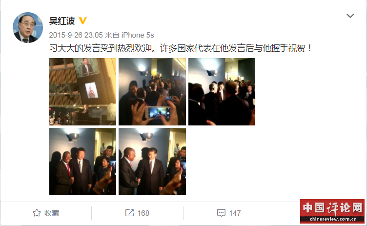Open the 吴红波 username link
Viewport: 367px width, 226px height.
[x=62, y=21]
